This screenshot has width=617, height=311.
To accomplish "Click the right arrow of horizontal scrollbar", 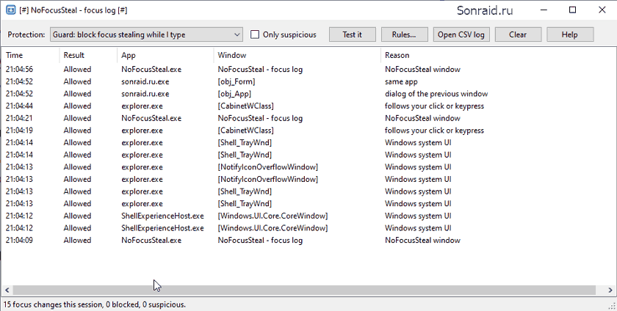I will point(610,290).
